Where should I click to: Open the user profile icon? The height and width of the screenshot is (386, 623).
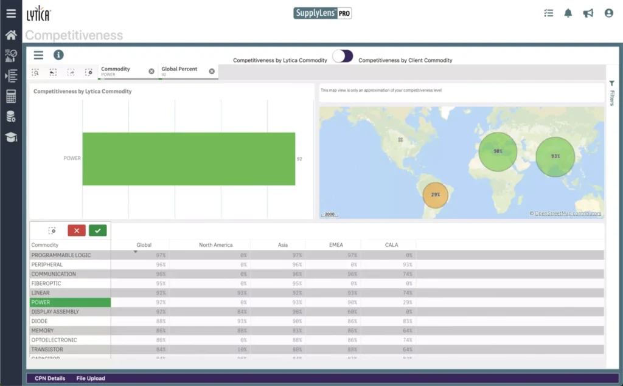click(608, 13)
